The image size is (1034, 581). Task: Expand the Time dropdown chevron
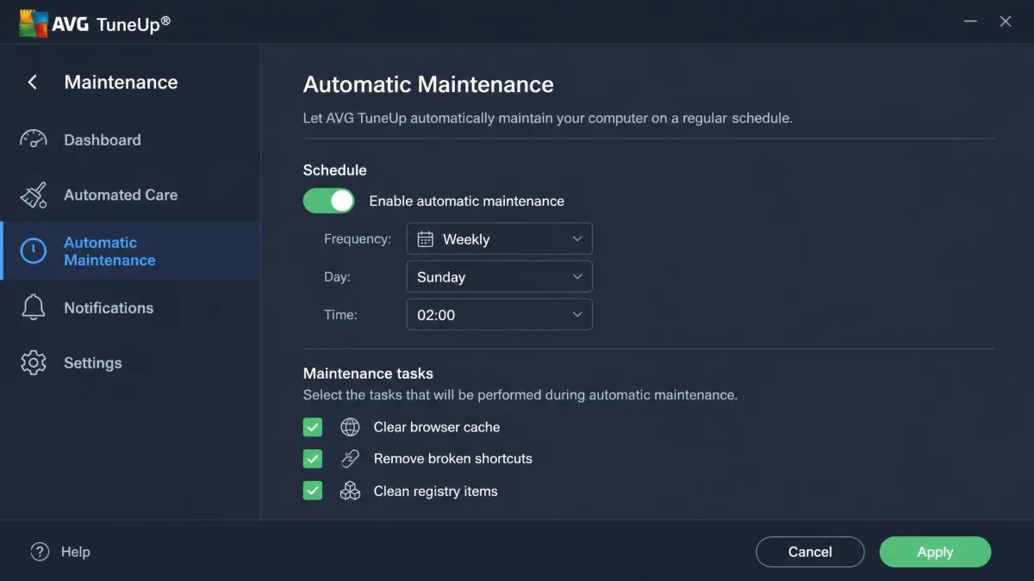[x=577, y=315]
